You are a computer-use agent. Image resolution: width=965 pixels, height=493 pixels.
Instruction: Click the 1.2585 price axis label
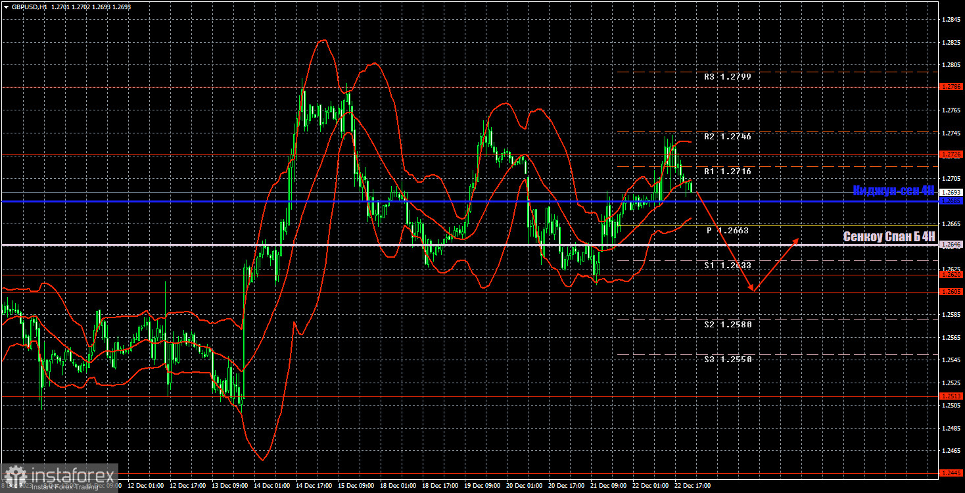pos(951,315)
